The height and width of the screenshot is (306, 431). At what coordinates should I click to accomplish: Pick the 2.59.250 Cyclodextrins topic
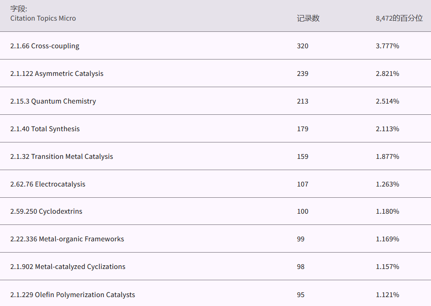point(46,211)
